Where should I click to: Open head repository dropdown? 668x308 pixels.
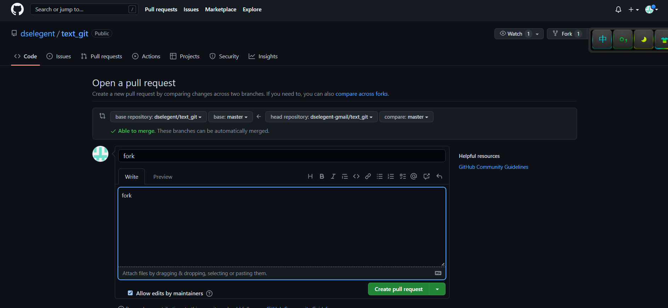pos(321,117)
